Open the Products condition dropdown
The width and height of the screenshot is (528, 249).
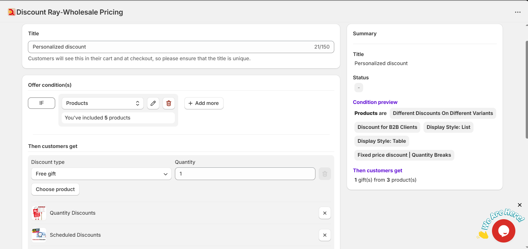point(103,103)
